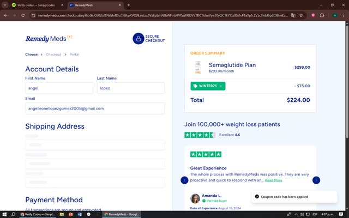
Task: Select the RemedyMeds browser tab
Action: 93,5
